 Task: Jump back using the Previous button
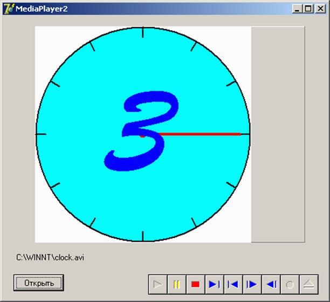point(233,284)
